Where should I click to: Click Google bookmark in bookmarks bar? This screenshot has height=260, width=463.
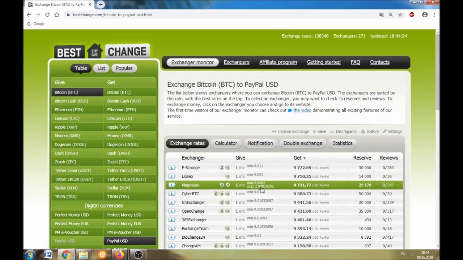36,24
